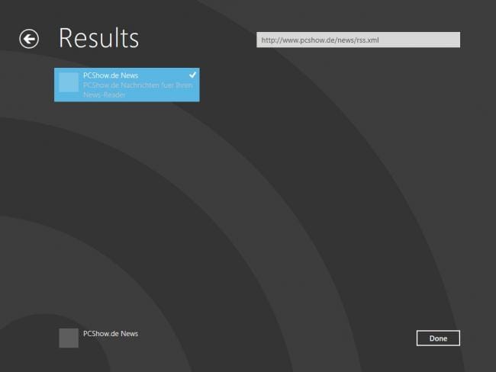Click the feed URL input field
This screenshot has width=496, height=372.
358,40
